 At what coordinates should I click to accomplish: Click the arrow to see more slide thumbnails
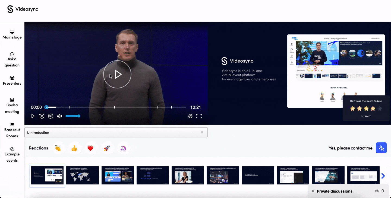[383, 176]
